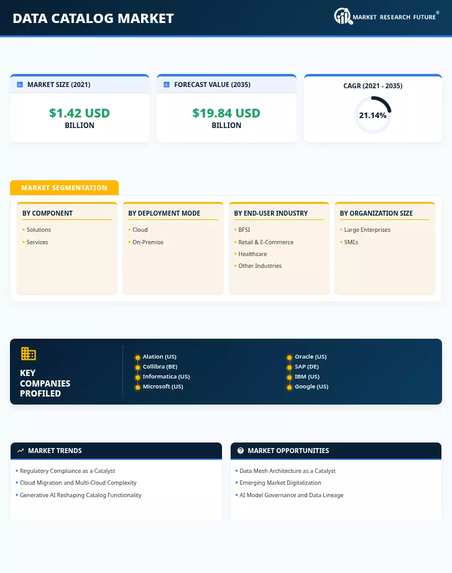Click the Market Size (2021) card header
Image resolution: width=452 pixels, height=573 pixels.
pos(80,85)
